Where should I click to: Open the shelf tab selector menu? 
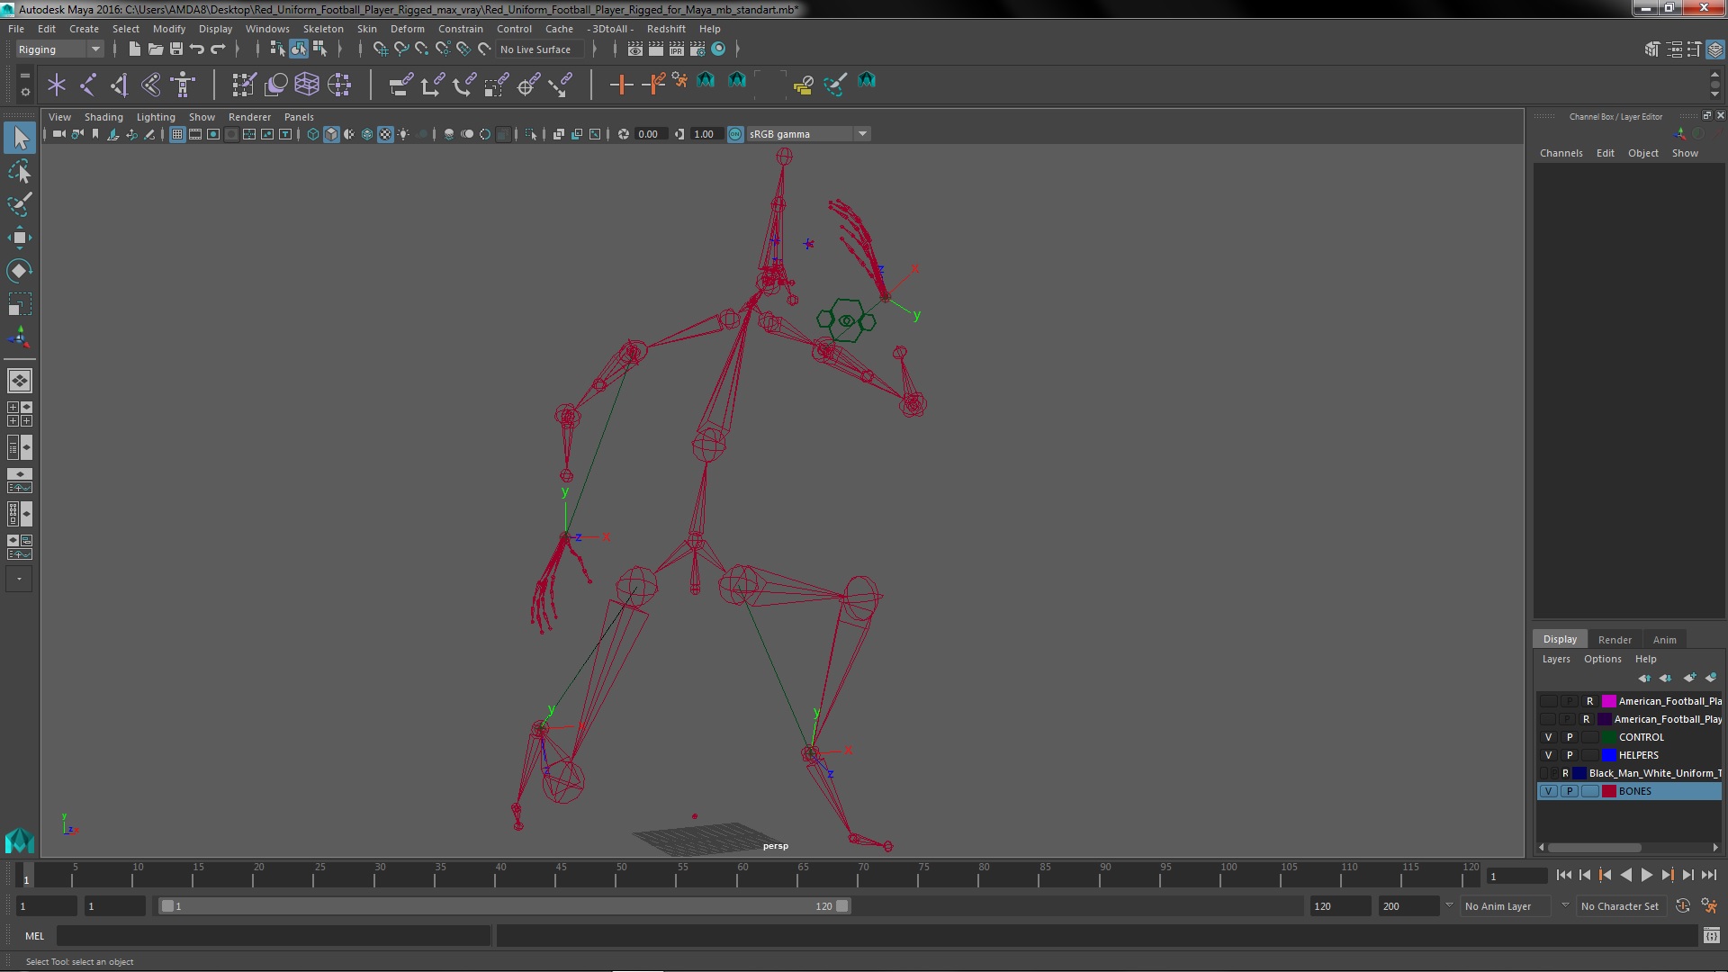point(24,76)
